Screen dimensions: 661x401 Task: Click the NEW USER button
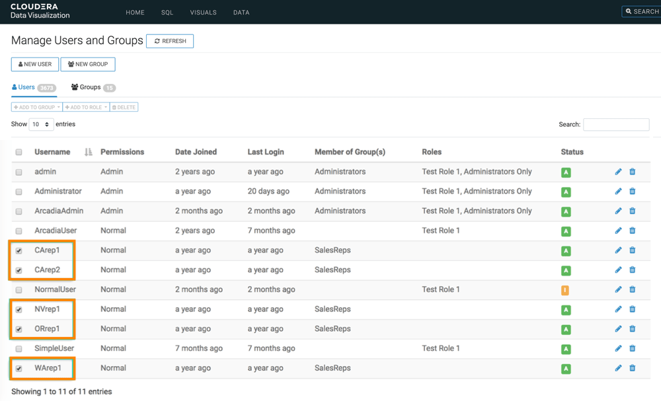click(34, 64)
